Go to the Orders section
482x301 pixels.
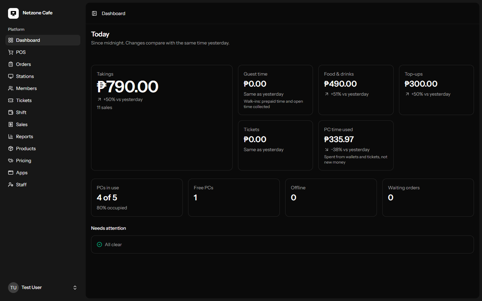[x=43, y=64]
